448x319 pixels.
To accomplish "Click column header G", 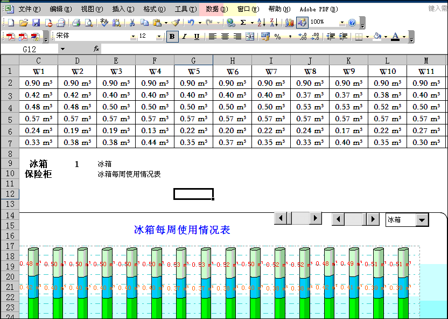I will click(193, 60).
